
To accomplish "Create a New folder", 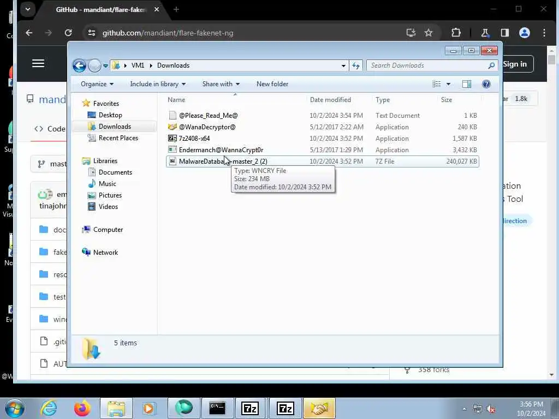I will click(x=272, y=84).
